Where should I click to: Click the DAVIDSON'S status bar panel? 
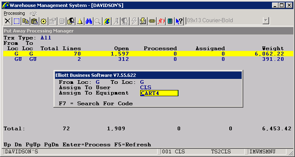pos(81,152)
